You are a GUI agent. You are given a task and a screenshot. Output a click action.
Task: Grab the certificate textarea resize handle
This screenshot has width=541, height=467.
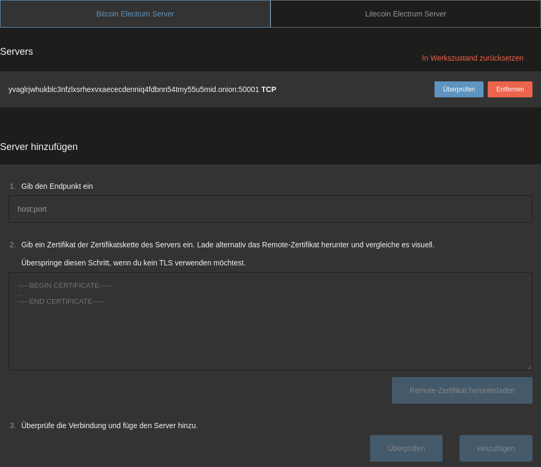pos(529,367)
